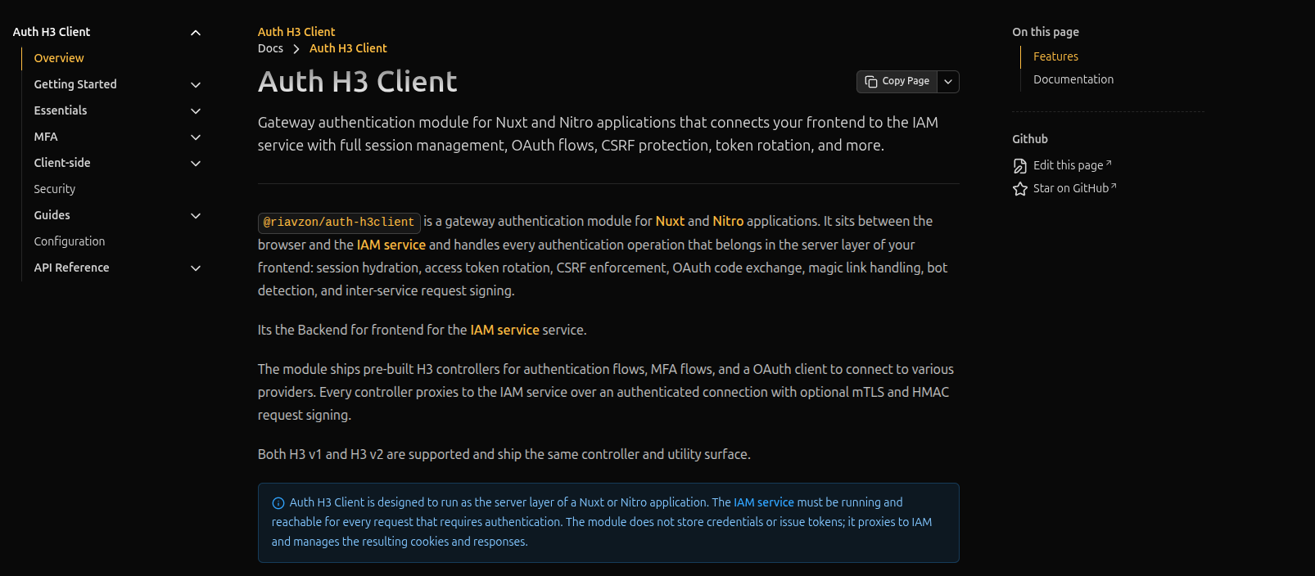
Task: Open the API Reference sidebar item
Action: point(71,268)
